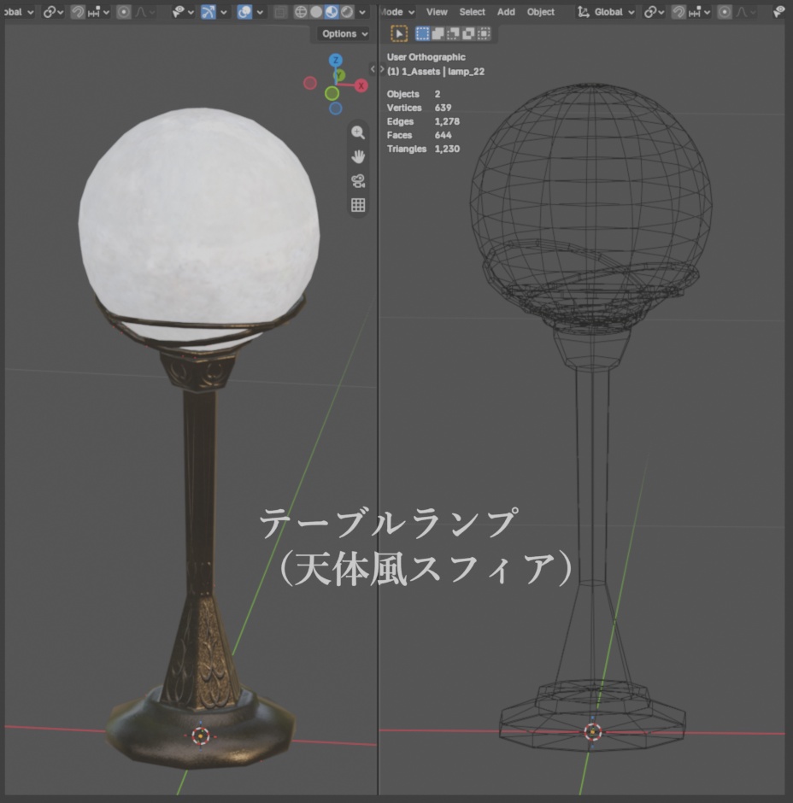Click green Y axis on navigation gizmo
This screenshot has width=793, height=803.
click(338, 76)
